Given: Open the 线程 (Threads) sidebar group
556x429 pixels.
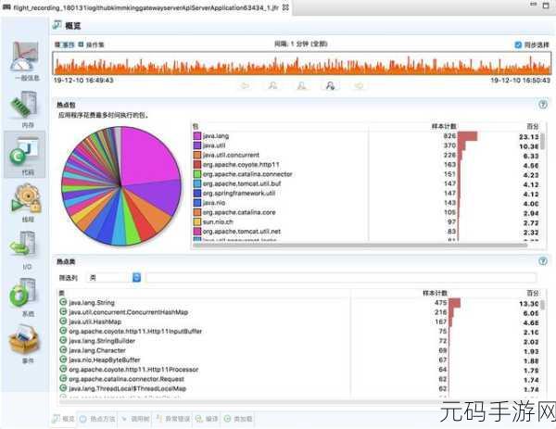Looking at the screenshot, I should pyautogui.click(x=26, y=202).
